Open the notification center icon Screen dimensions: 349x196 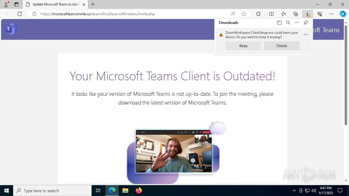(x=340, y=191)
